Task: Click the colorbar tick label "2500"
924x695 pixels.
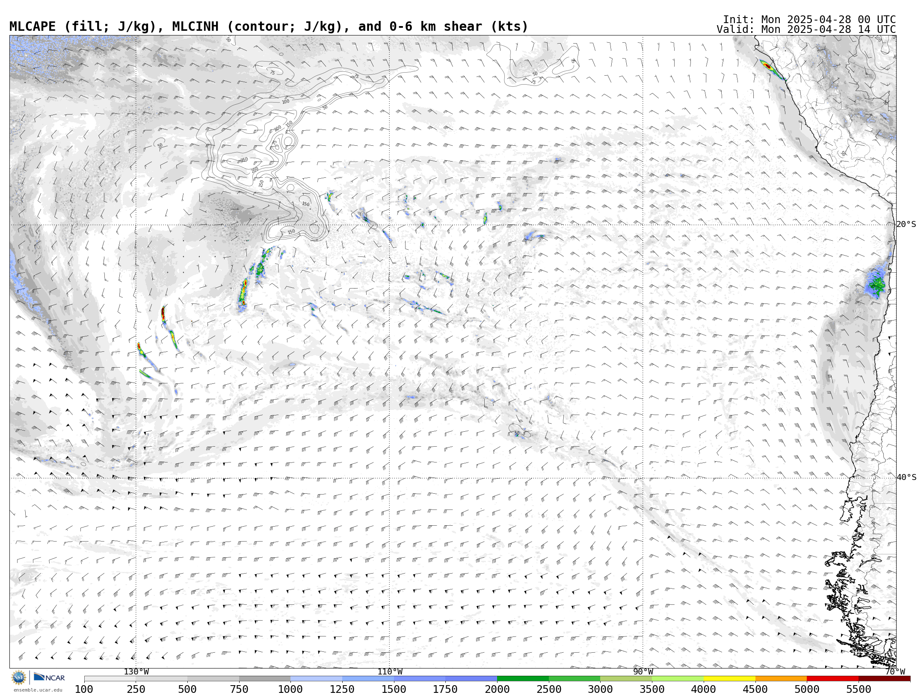Action: (549, 689)
